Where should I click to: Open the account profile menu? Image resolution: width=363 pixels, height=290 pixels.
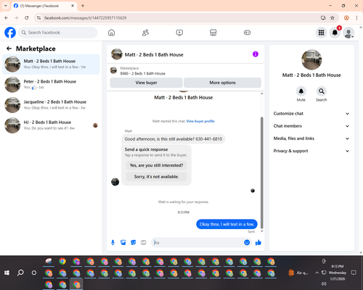pyautogui.click(x=348, y=33)
